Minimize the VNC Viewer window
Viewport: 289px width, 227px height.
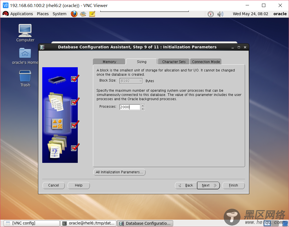(x=247, y=5)
